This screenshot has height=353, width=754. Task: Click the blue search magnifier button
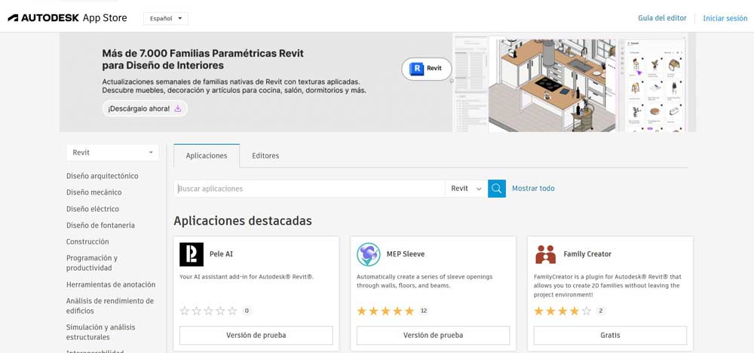pos(496,189)
